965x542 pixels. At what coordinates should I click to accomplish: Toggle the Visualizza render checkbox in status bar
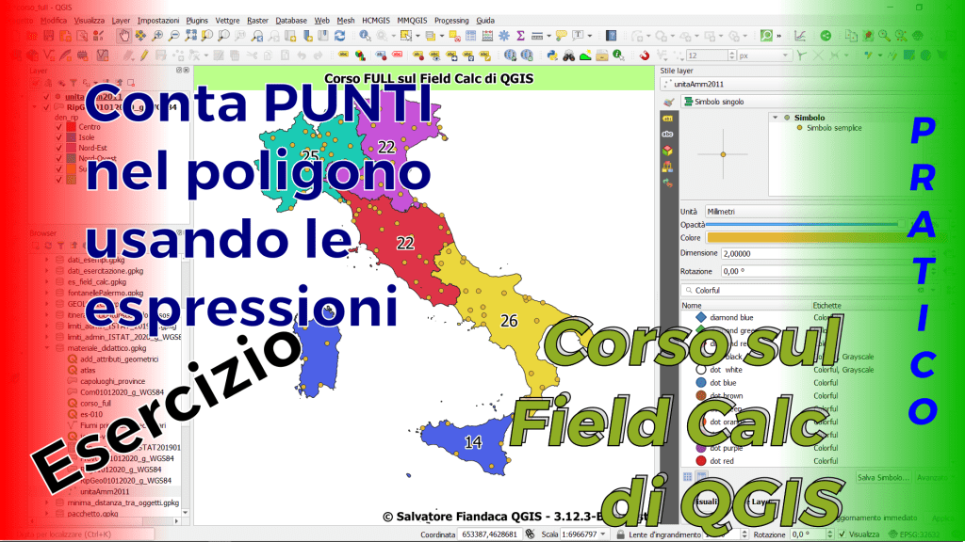pos(841,534)
